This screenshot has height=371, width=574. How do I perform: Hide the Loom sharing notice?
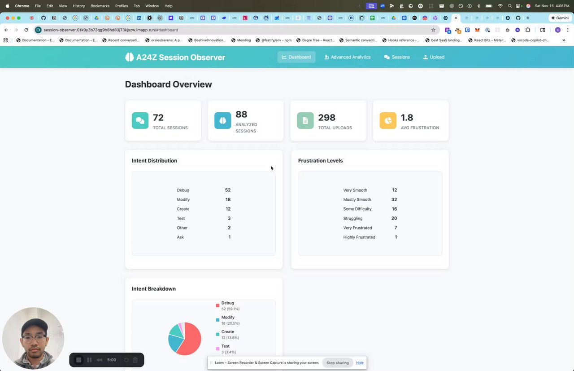[360, 362]
